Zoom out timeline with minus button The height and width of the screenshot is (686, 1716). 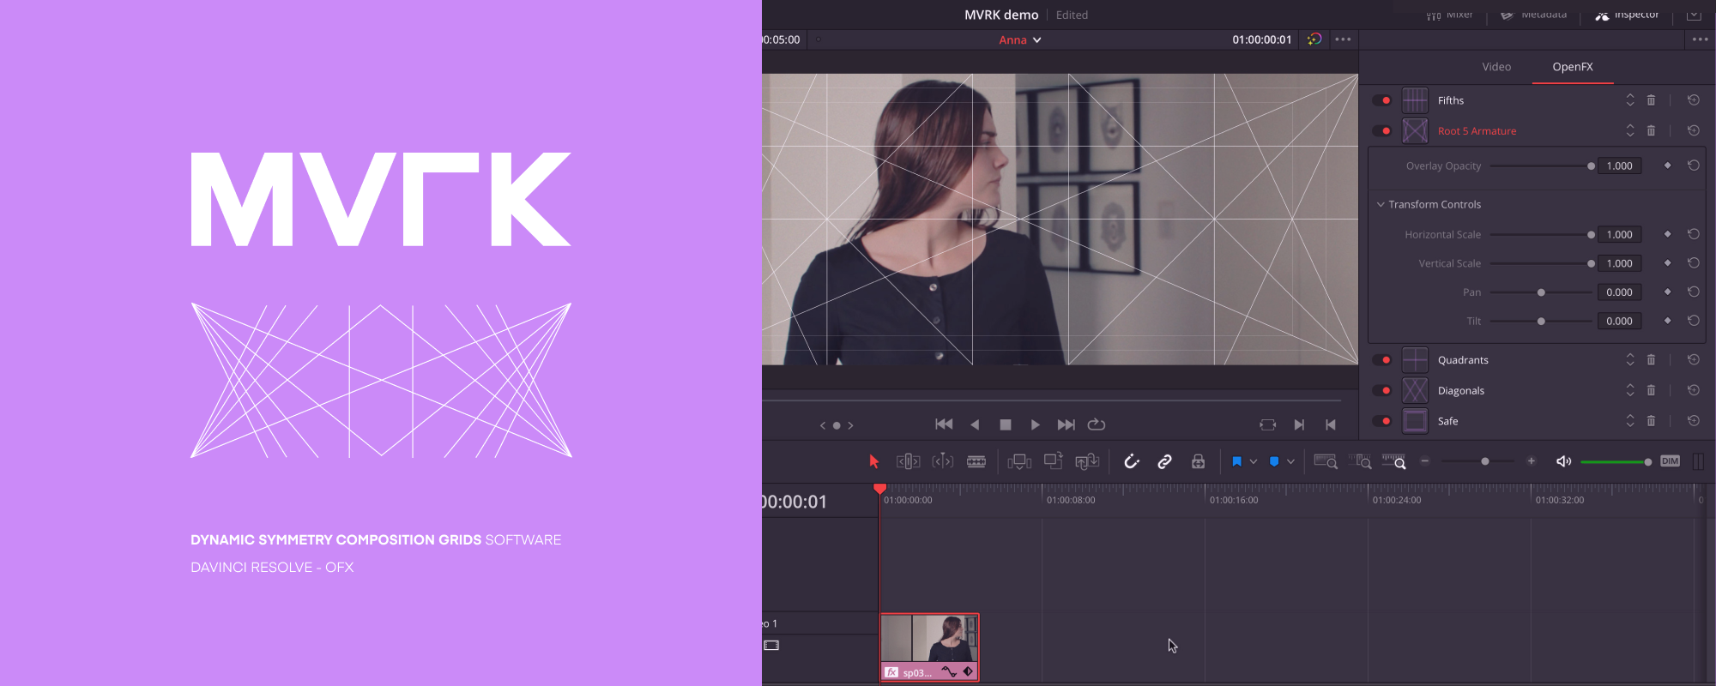point(1425,460)
